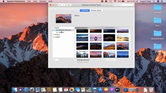Open Finder from the dock
This screenshot has width=166, height=93.
(x=15, y=90)
